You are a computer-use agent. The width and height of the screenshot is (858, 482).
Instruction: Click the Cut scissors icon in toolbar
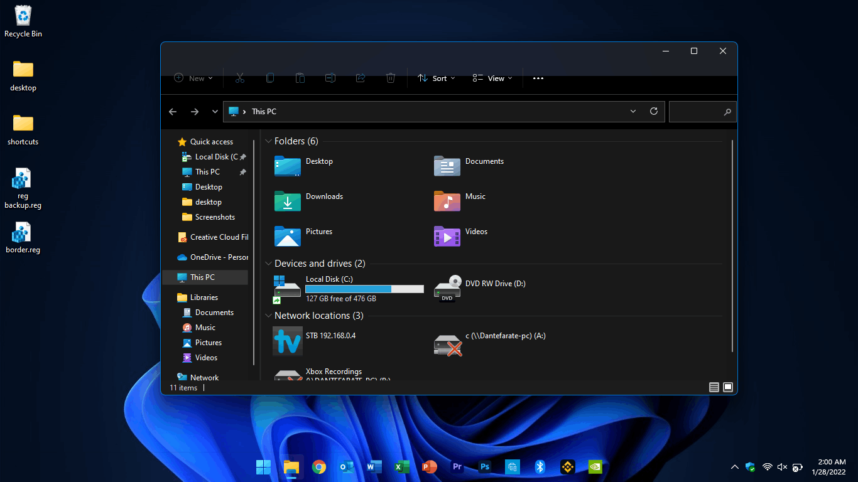point(239,78)
